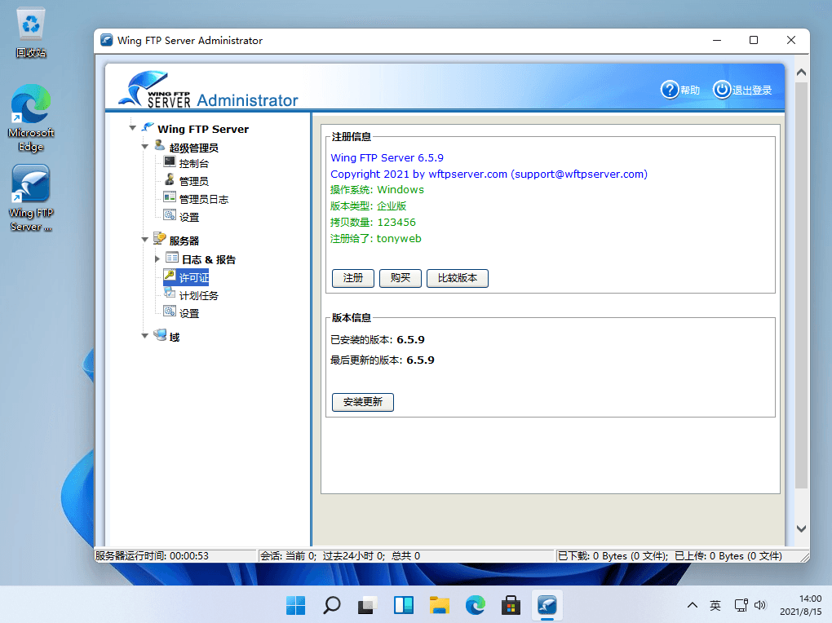Viewport: 832px width, 623px height.
Task: Click the '注册给了: tonyweb' line
Action: (375, 239)
